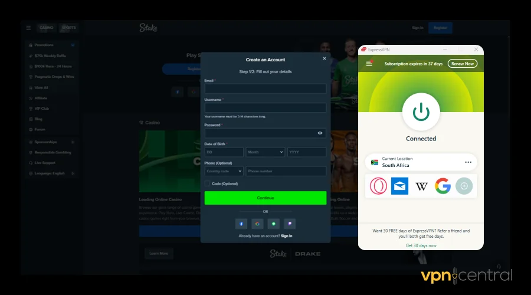Launch the Google shortcut in ExpressVPN
The image size is (531, 295).
(x=442, y=186)
